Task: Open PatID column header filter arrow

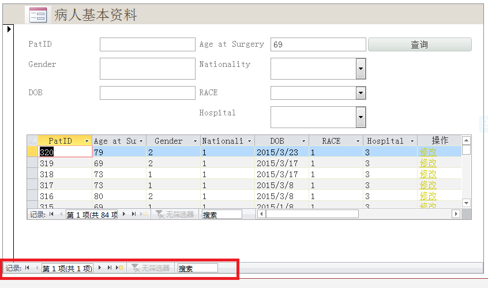Action: [x=87, y=141]
